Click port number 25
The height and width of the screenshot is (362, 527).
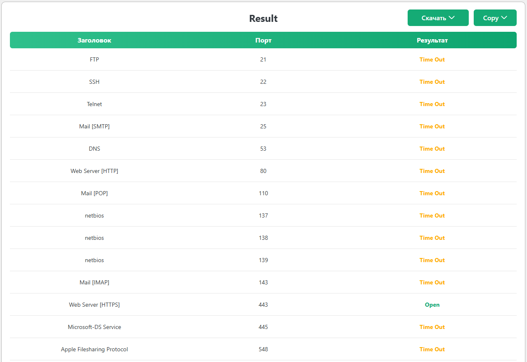point(263,126)
